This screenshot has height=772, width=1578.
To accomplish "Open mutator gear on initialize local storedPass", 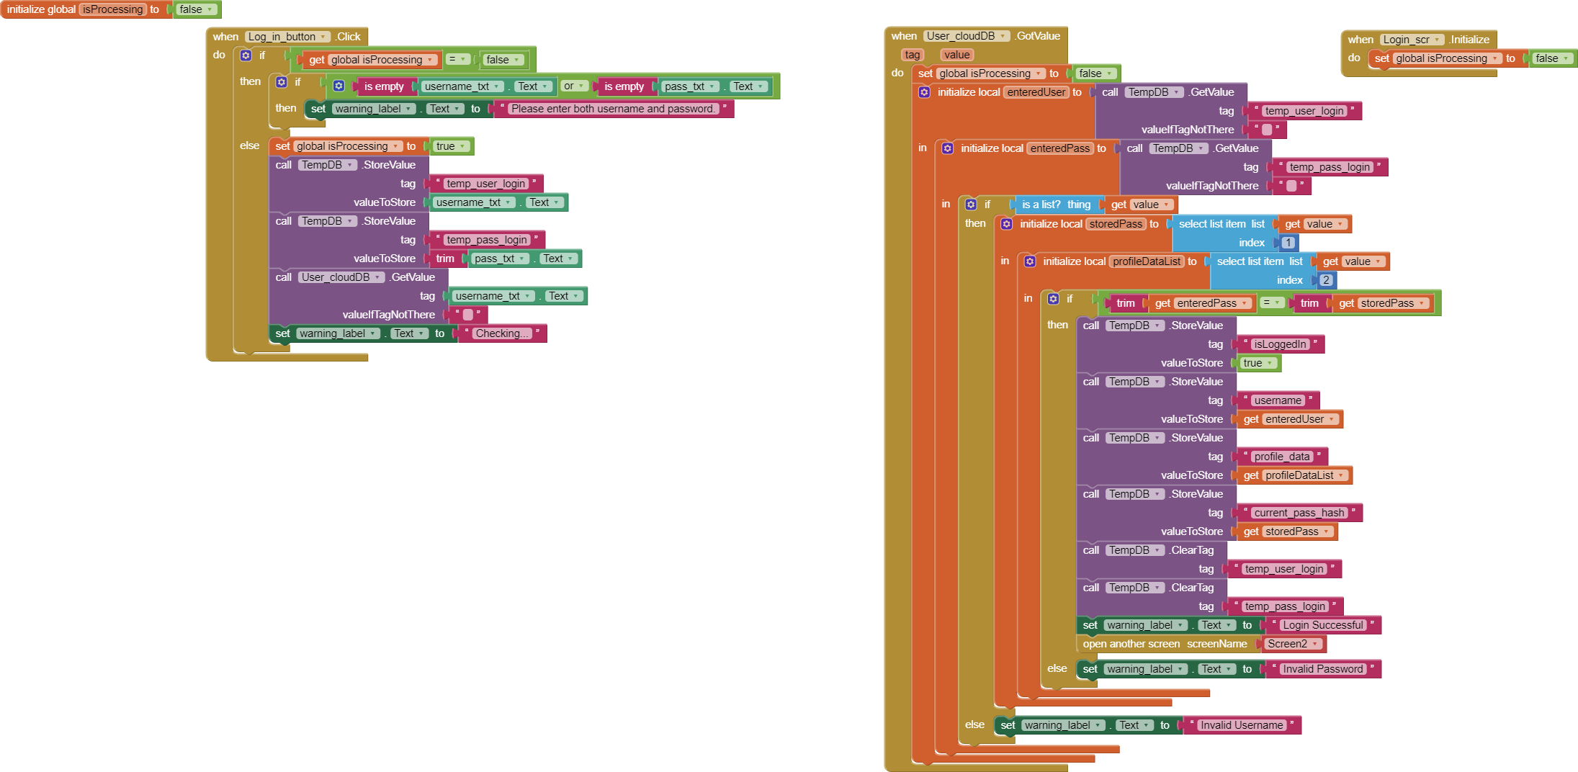I will pyautogui.click(x=1007, y=224).
